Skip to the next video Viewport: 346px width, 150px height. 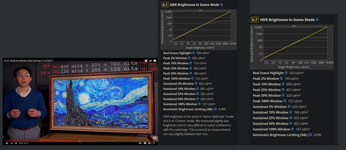12,143
